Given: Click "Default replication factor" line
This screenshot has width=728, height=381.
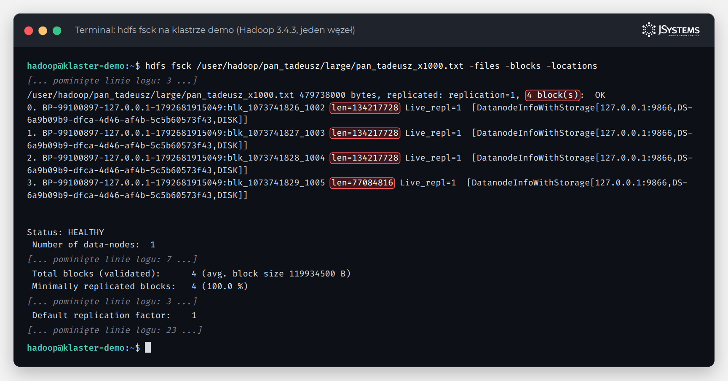Looking at the screenshot, I should (x=114, y=315).
